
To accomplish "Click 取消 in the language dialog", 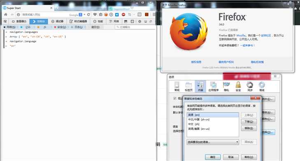I will 231,157.
